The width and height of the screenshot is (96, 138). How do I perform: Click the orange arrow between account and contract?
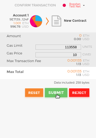click(47, 21)
